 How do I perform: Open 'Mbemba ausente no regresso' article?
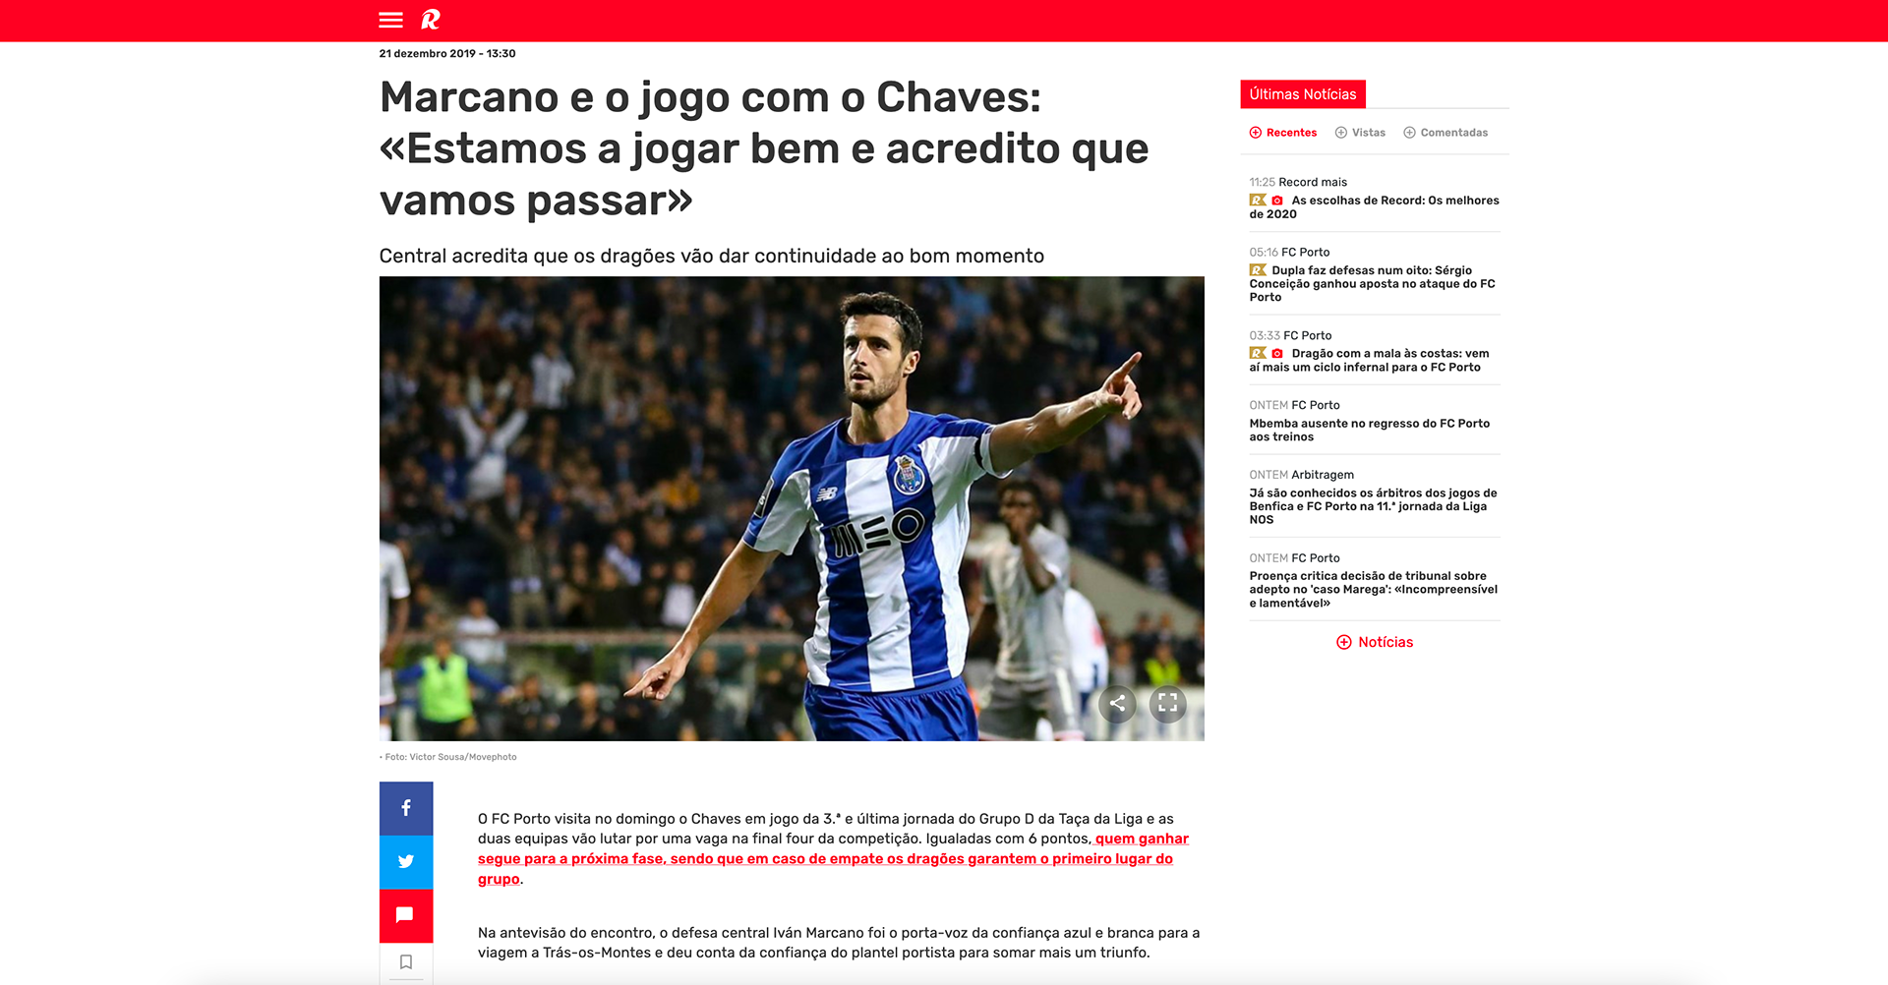coord(1370,431)
